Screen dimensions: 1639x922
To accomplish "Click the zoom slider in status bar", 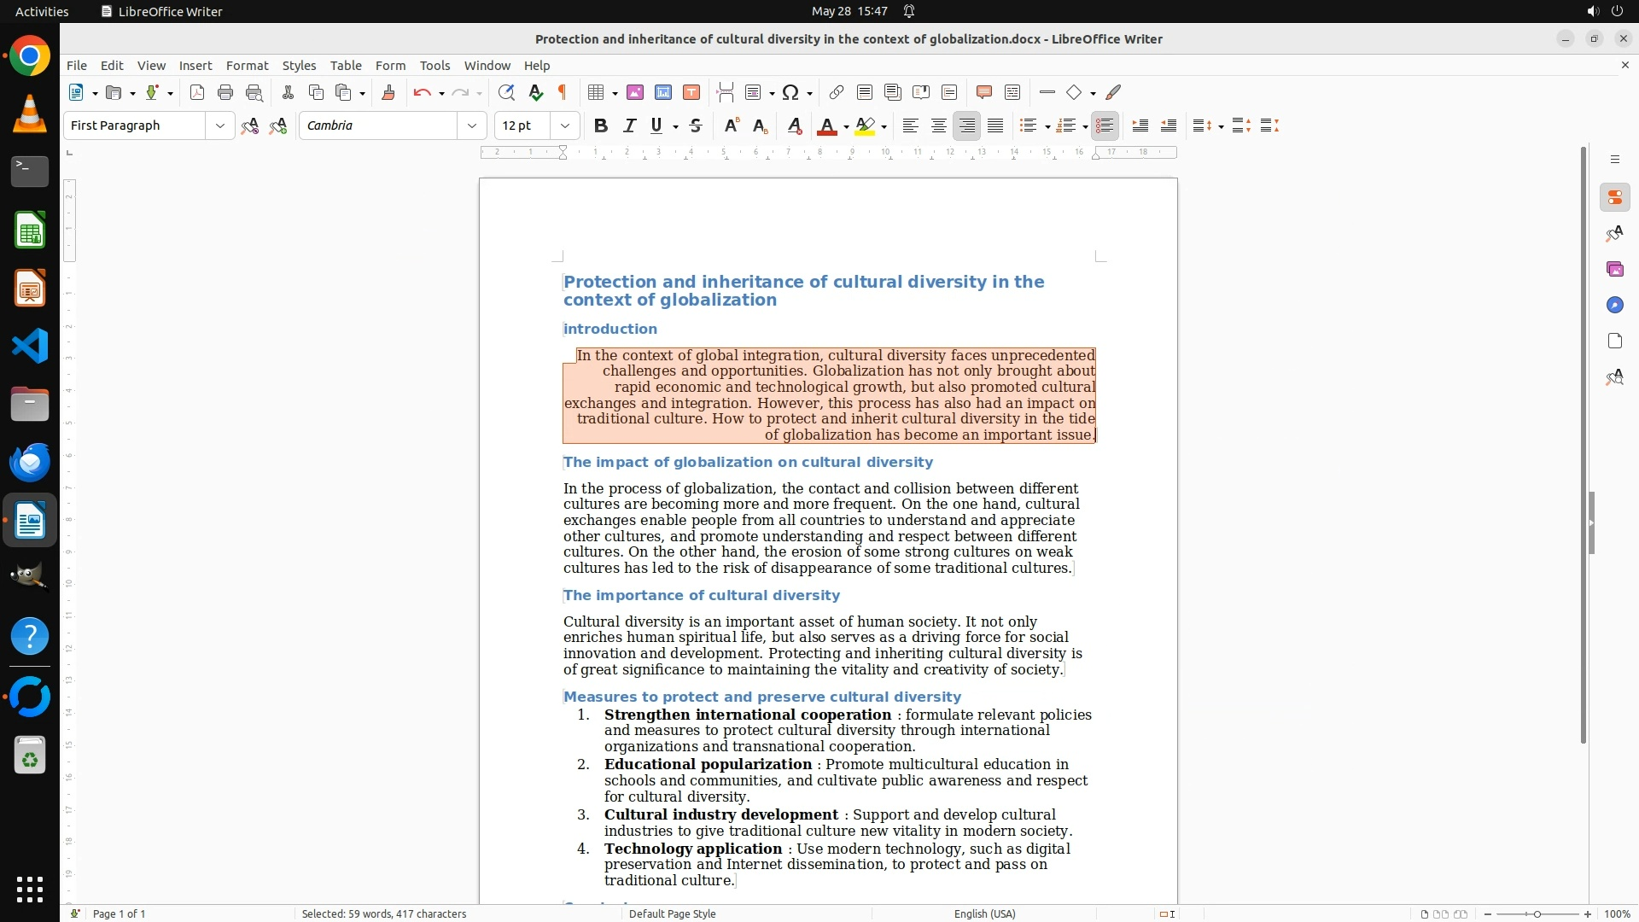I will click(x=1537, y=913).
